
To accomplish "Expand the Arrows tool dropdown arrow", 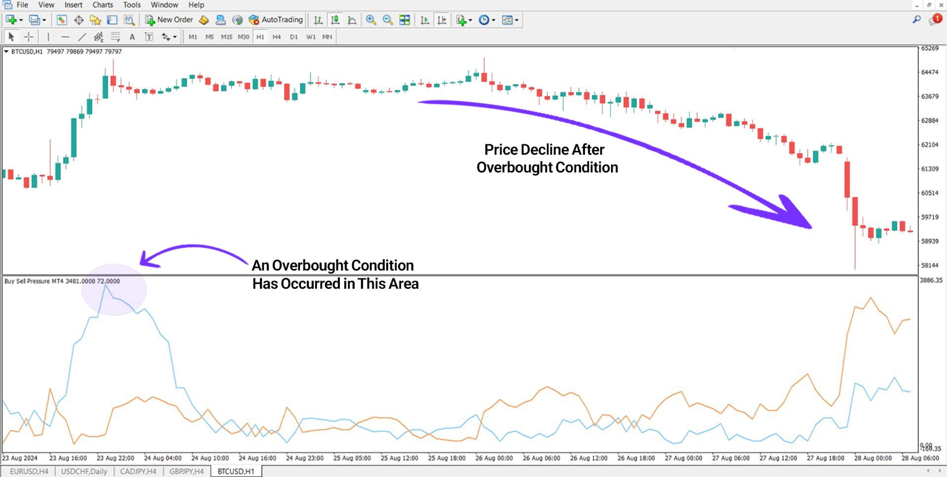I will (x=175, y=37).
